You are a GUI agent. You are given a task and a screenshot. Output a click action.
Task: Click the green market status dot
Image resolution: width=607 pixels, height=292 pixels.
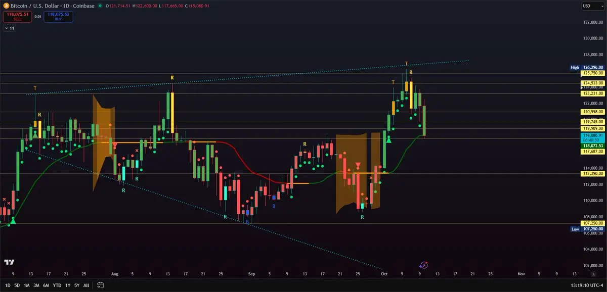point(100,6)
